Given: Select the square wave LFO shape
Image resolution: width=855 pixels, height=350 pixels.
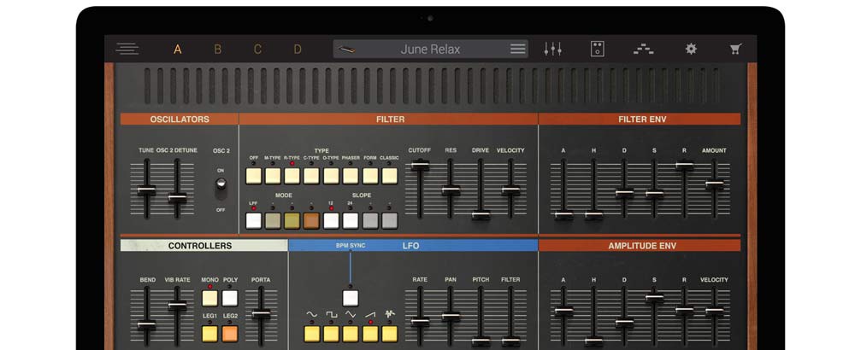Looking at the screenshot, I should pos(332,334).
